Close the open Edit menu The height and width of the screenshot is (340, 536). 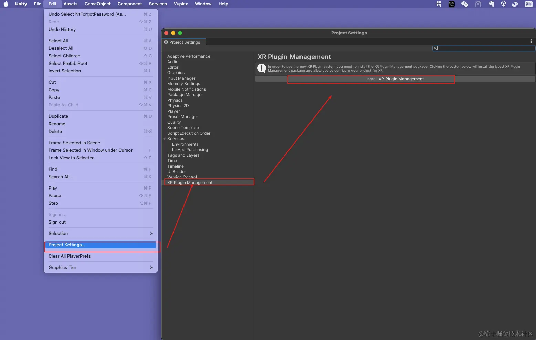[53, 4]
